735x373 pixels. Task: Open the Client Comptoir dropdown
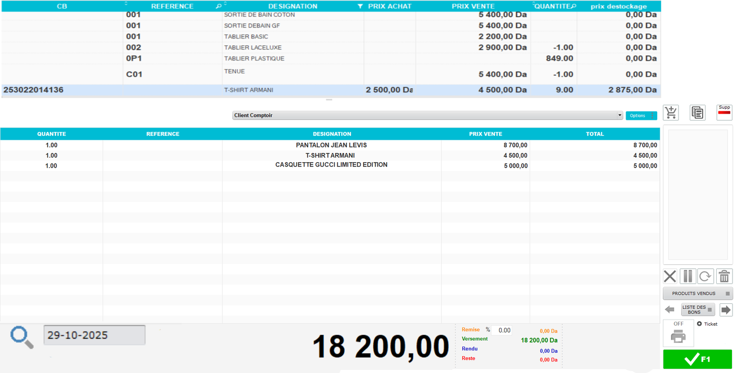[620, 115]
